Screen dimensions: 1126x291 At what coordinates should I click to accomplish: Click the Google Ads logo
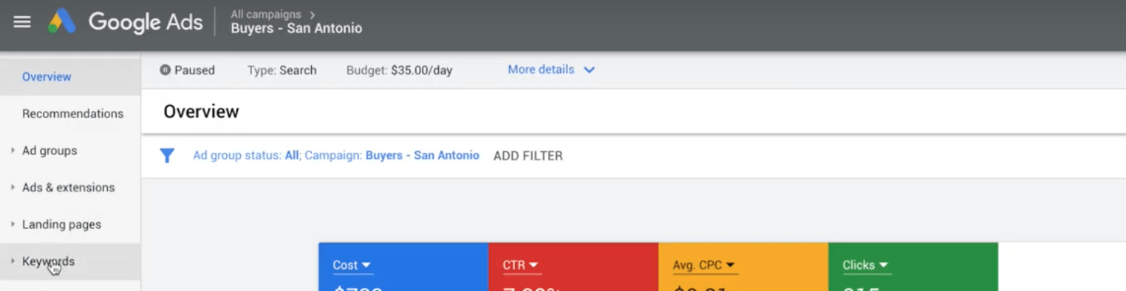[x=126, y=22]
